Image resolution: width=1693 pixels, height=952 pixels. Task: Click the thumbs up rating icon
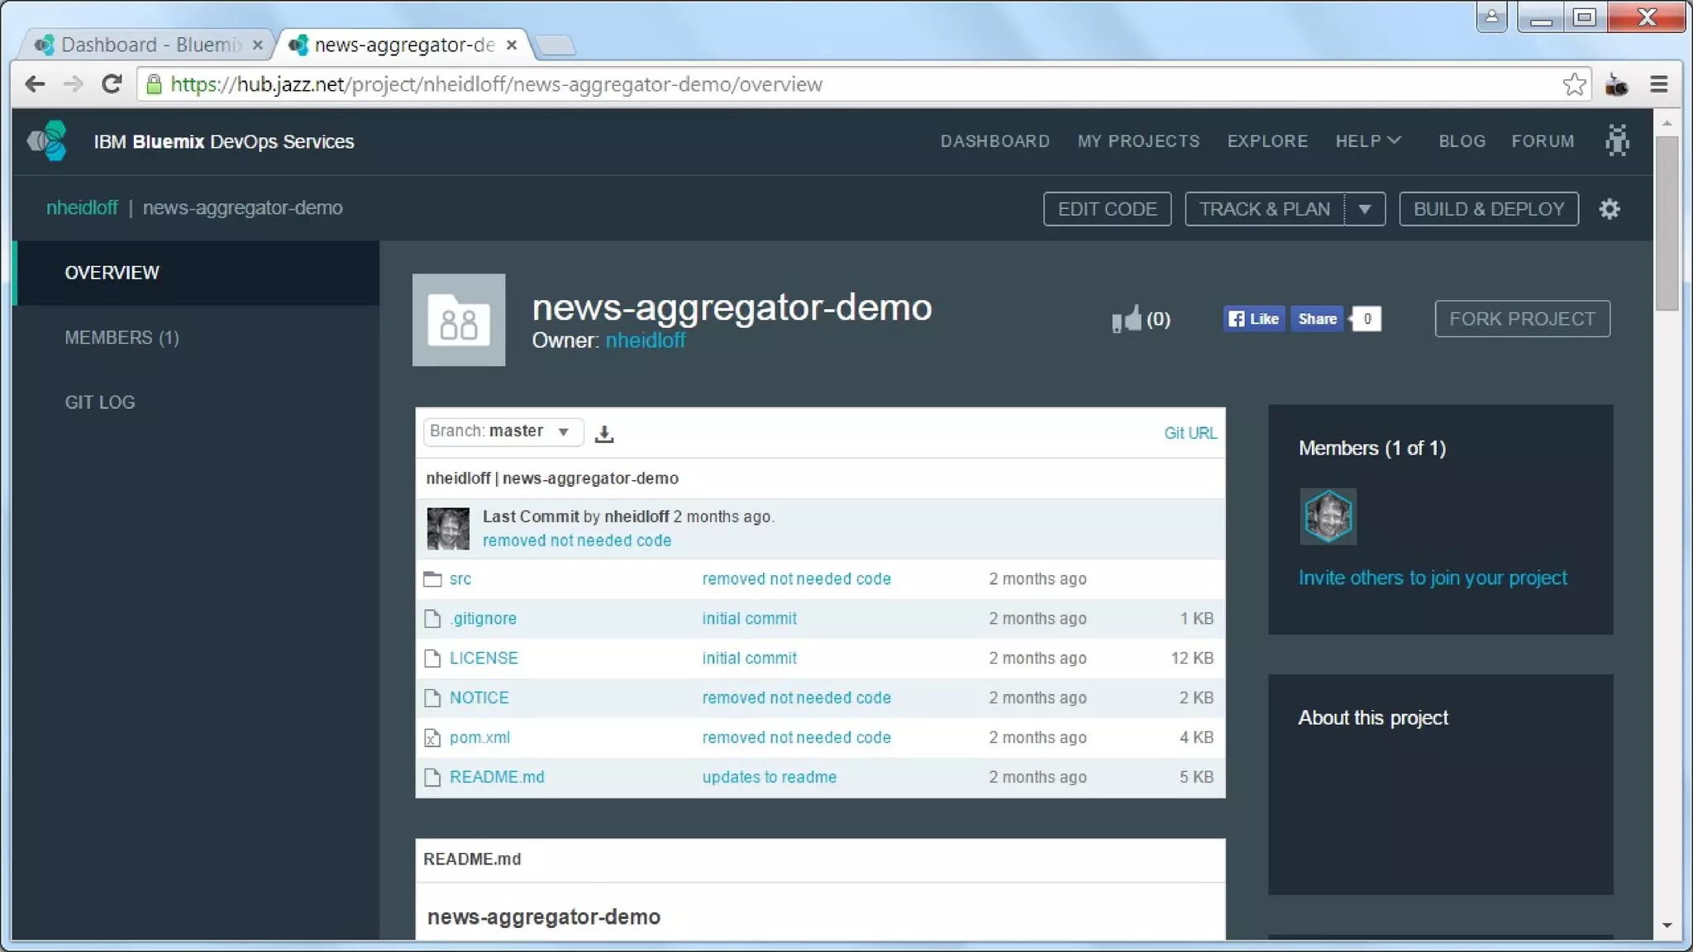click(1126, 319)
